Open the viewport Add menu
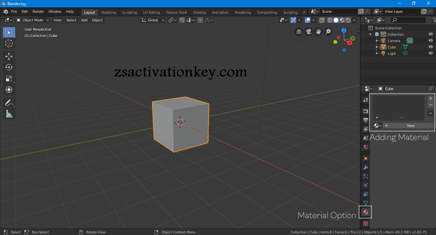The height and width of the screenshot is (235, 436). (x=84, y=20)
